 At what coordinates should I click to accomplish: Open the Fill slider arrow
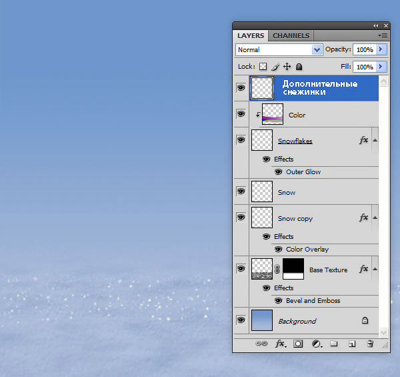click(381, 67)
